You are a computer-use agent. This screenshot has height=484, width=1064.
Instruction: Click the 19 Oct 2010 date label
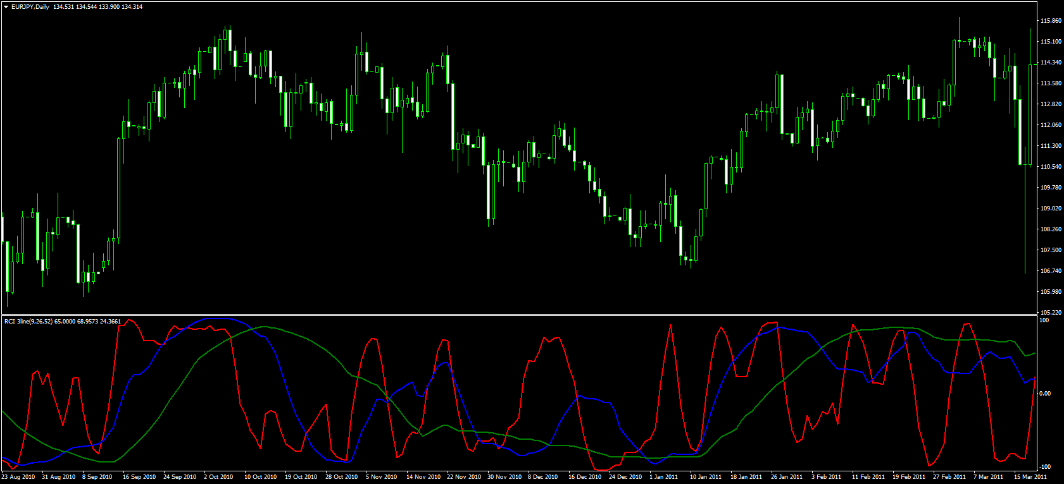301,477
